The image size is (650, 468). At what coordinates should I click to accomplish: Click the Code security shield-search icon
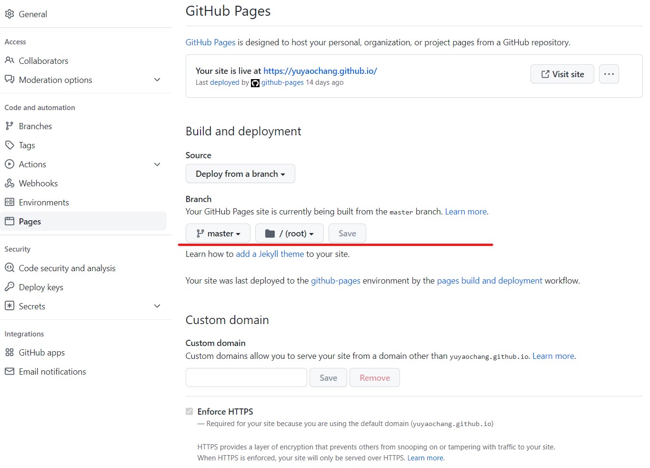tap(9, 268)
